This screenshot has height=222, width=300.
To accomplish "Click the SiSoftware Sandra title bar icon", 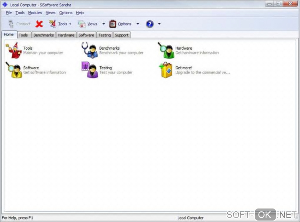I will pos(5,4).
